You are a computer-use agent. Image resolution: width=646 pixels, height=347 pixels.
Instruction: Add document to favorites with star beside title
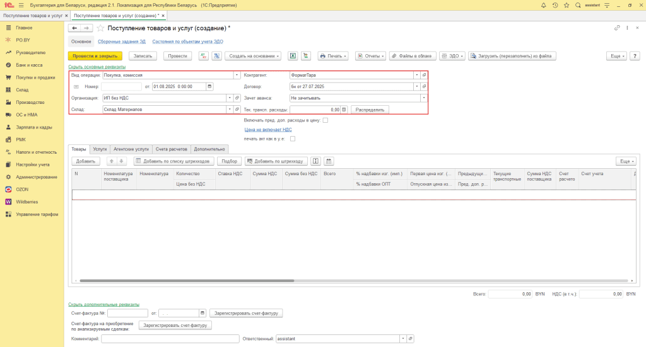click(100, 28)
